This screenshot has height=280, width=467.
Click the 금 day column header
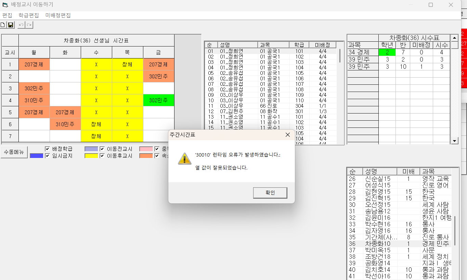pos(158,52)
